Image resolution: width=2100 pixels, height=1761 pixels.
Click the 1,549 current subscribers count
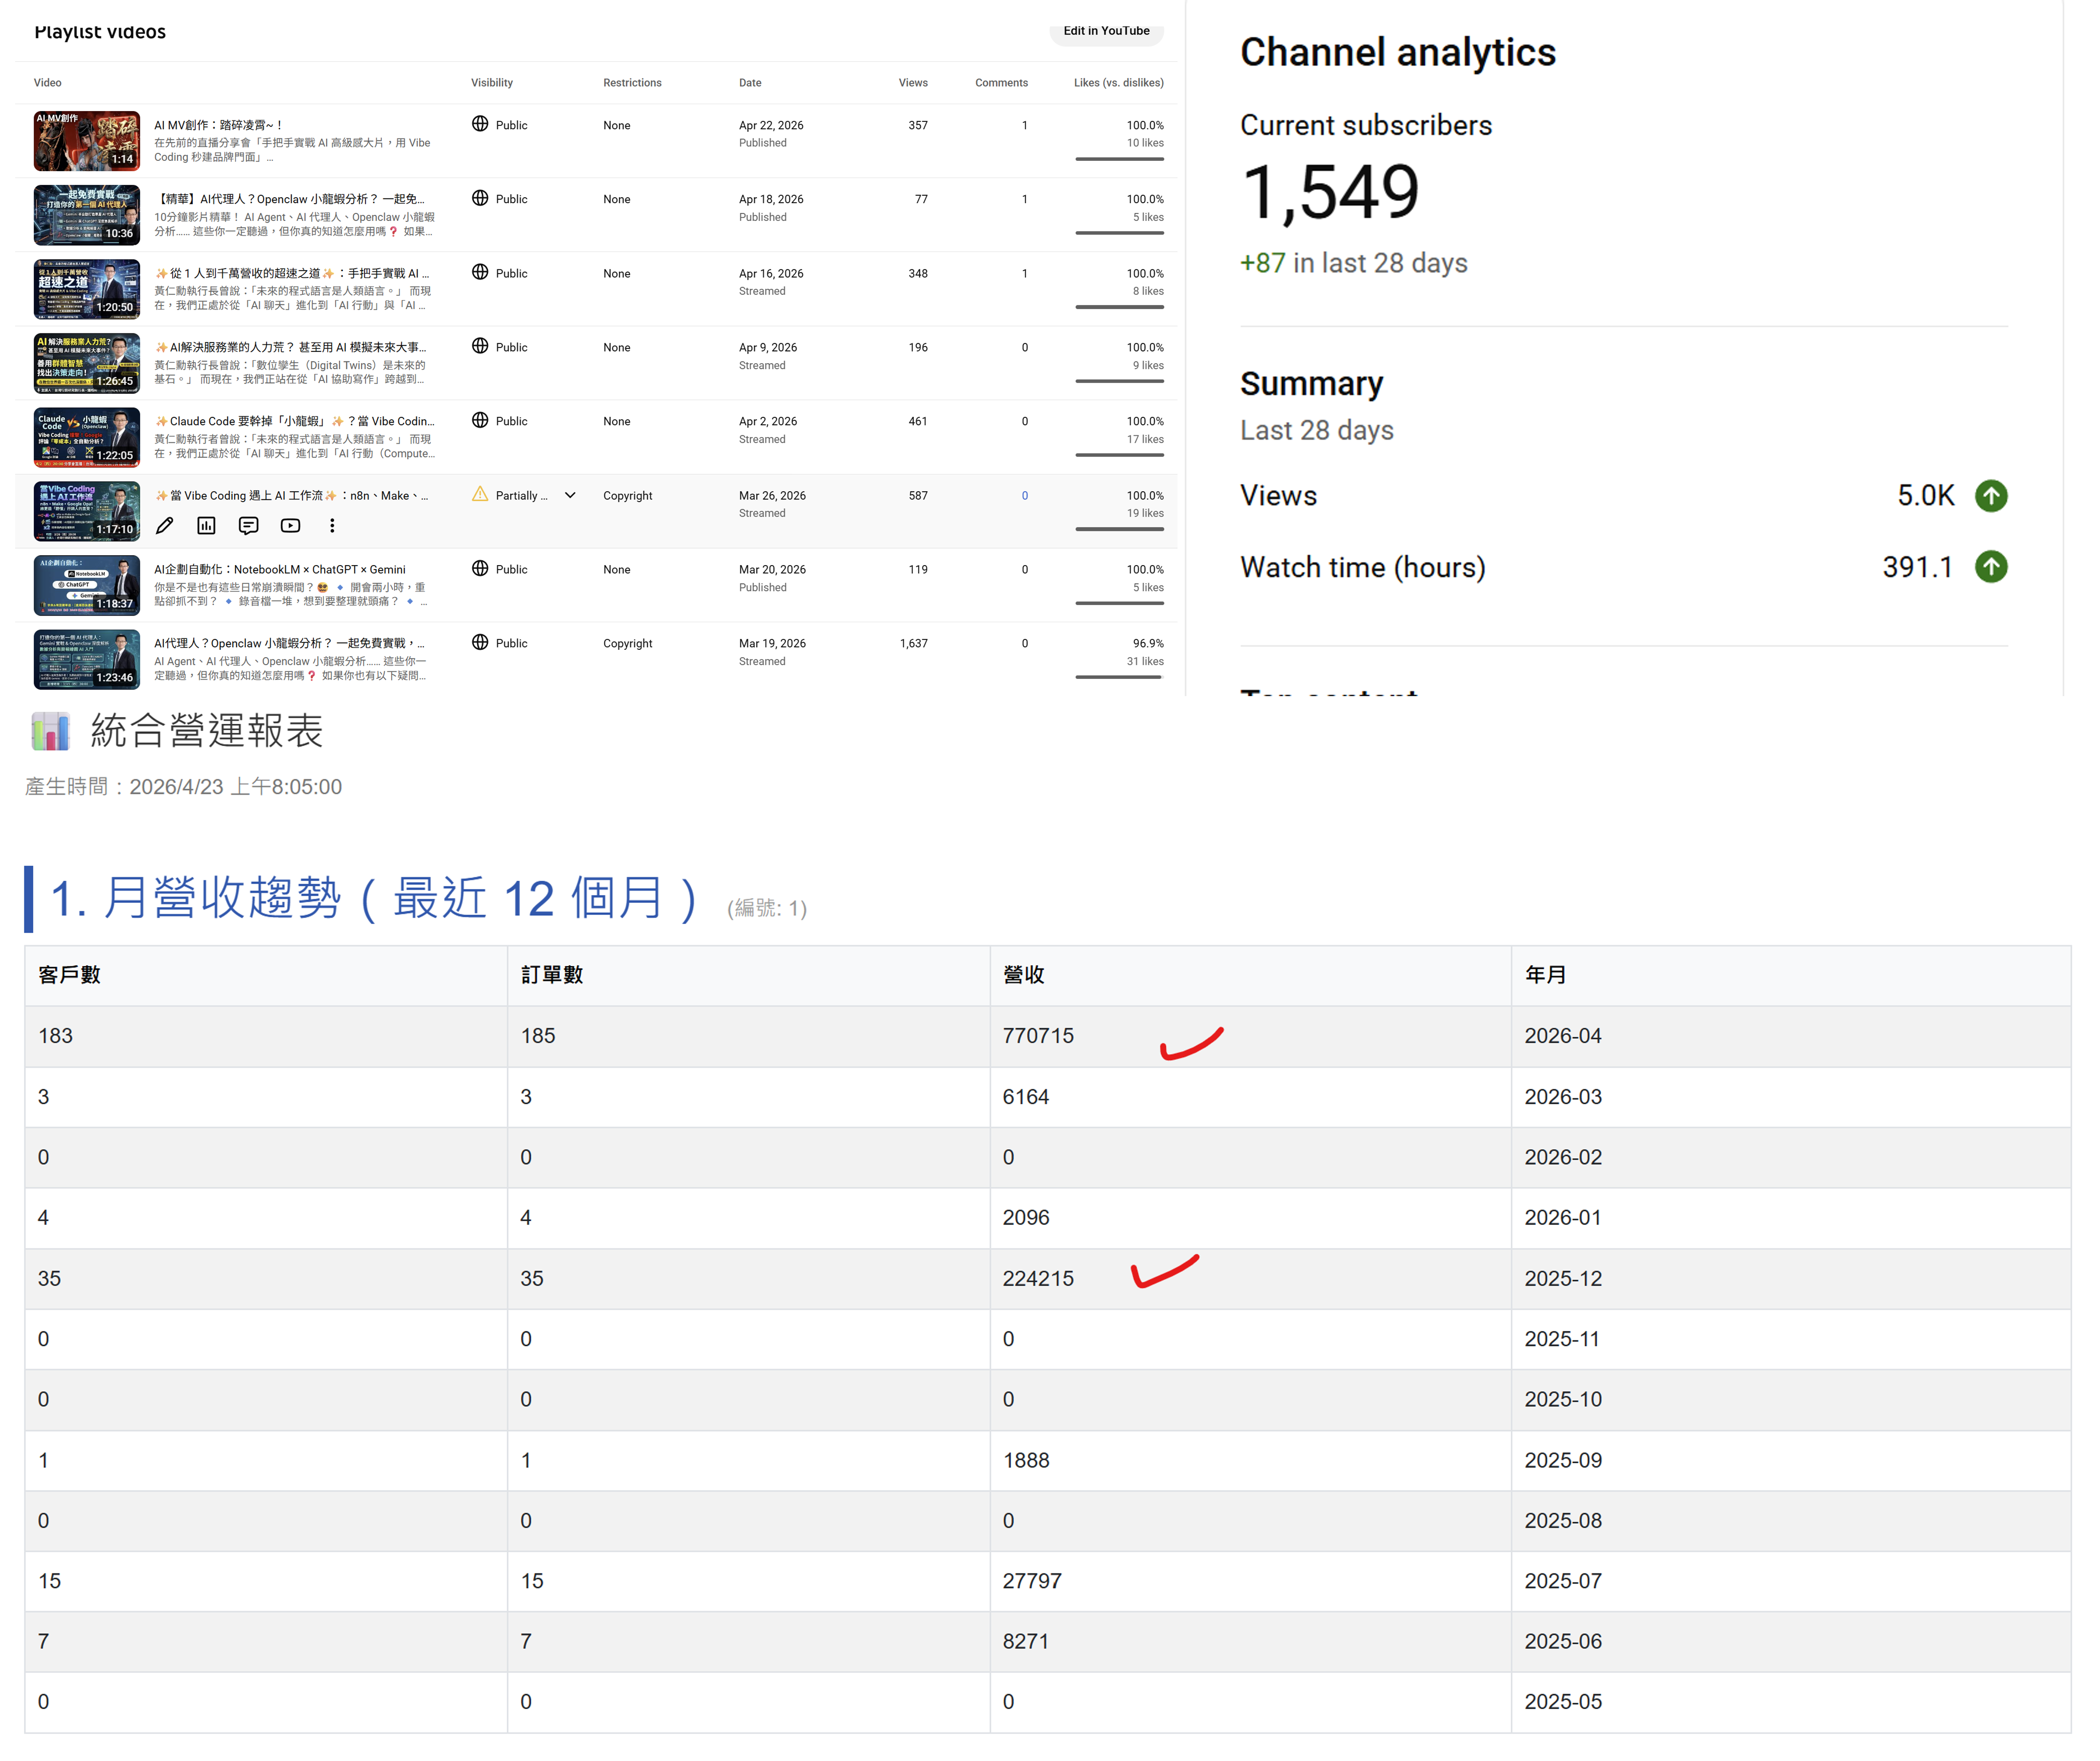(1330, 192)
